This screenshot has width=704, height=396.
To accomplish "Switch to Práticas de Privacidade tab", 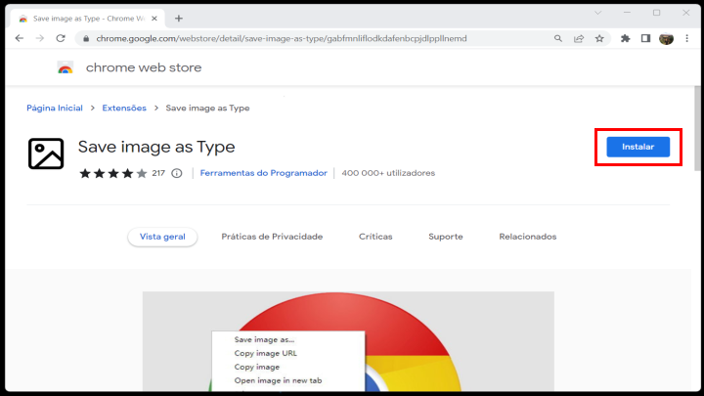I will [272, 237].
